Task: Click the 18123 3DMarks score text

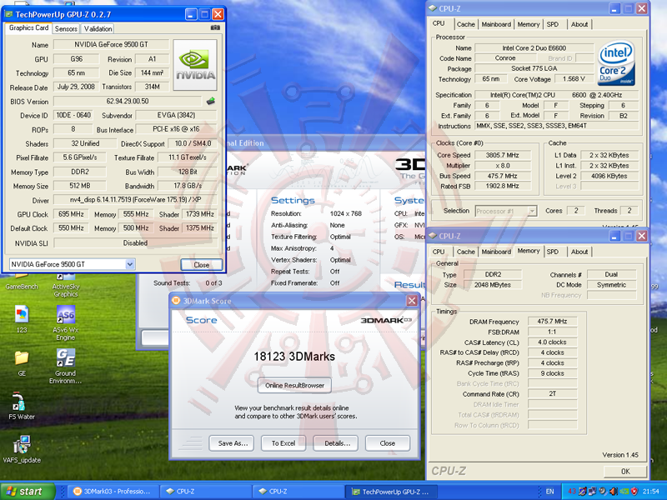Action: 294,357
